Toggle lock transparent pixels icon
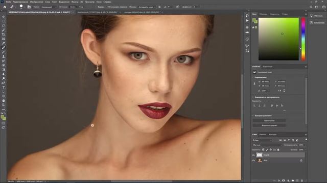Image resolution: width=327 pixels, height=183 pixels. pyautogui.click(x=263, y=149)
